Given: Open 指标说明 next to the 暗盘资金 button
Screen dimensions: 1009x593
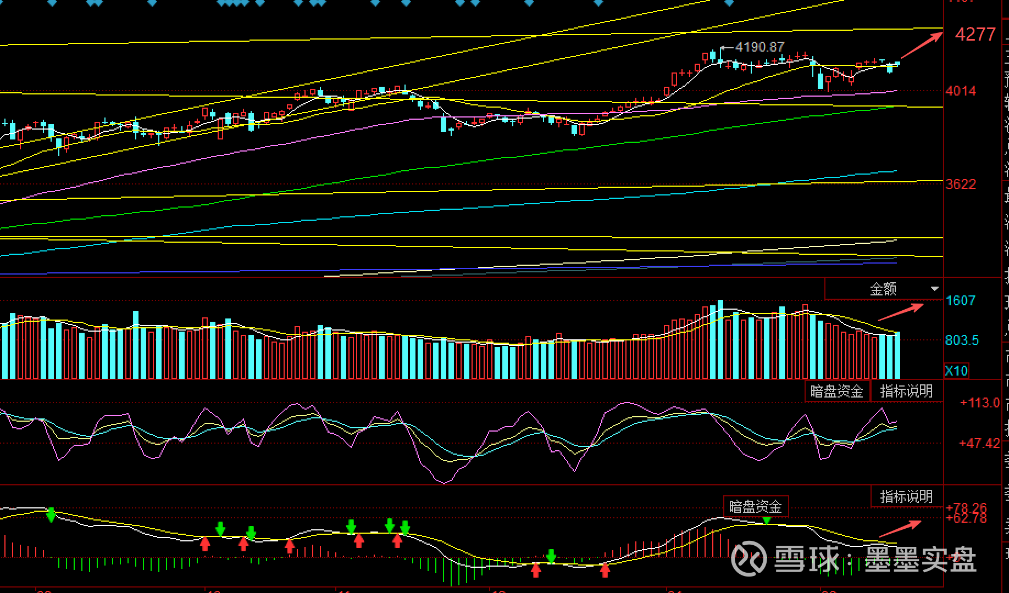Looking at the screenshot, I should 906,391.
